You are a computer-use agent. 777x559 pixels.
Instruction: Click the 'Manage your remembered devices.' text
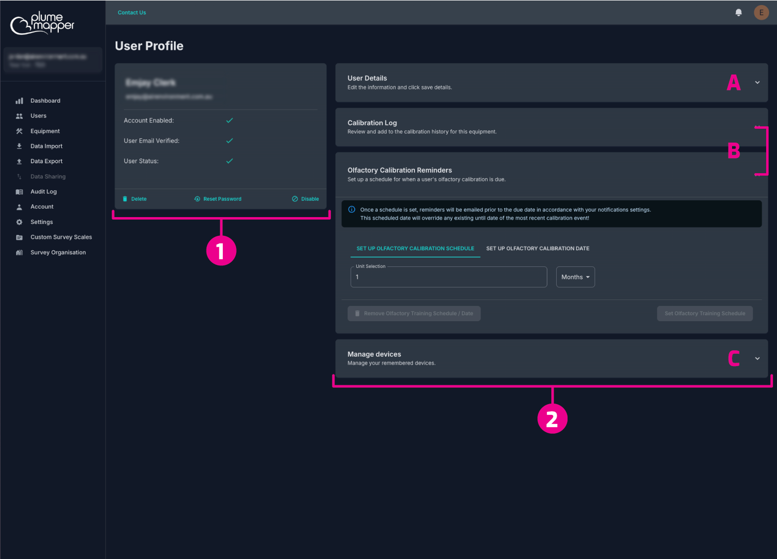click(x=391, y=363)
